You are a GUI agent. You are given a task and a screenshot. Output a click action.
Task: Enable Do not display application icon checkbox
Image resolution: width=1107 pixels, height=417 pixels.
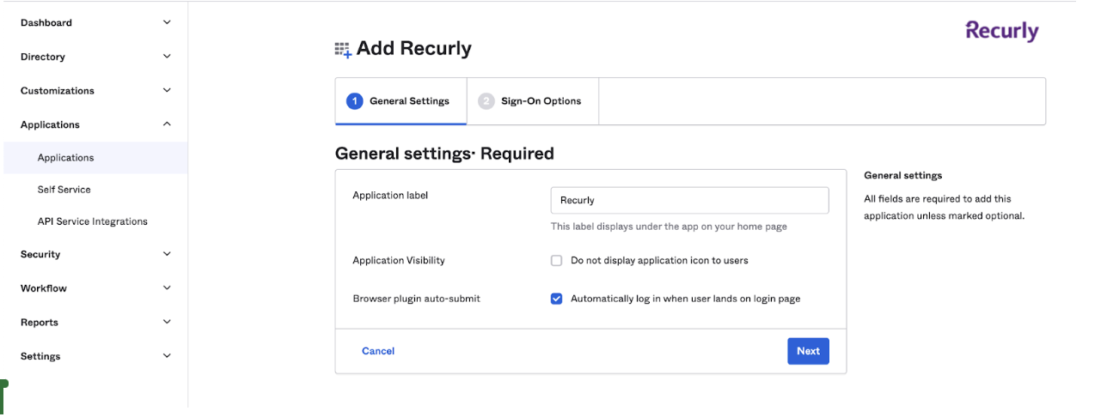click(556, 261)
